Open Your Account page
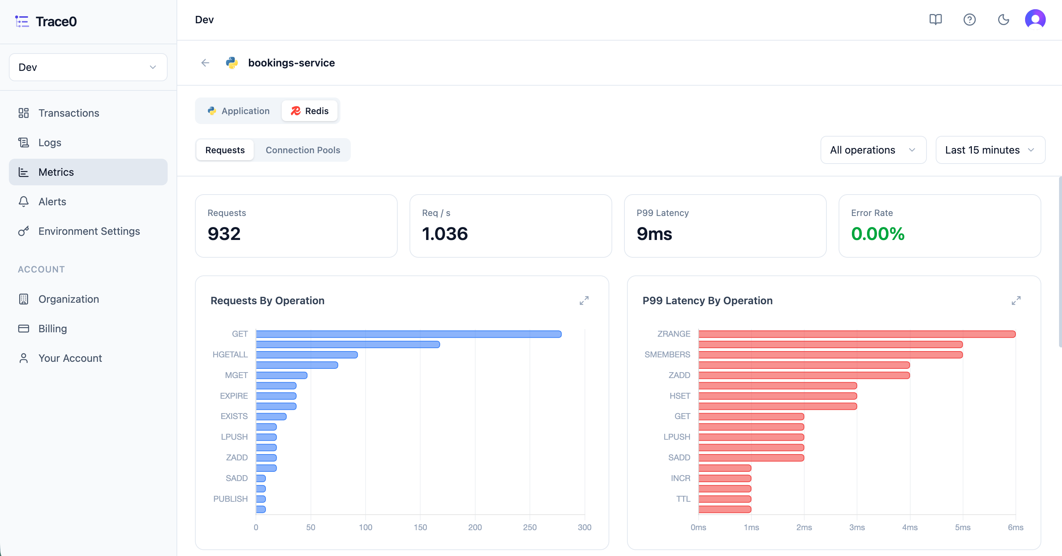This screenshot has height=556, width=1062. coord(88,358)
